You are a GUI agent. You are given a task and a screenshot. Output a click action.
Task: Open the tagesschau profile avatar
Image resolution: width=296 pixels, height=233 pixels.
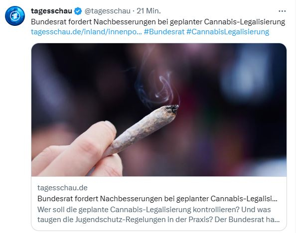(x=15, y=16)
